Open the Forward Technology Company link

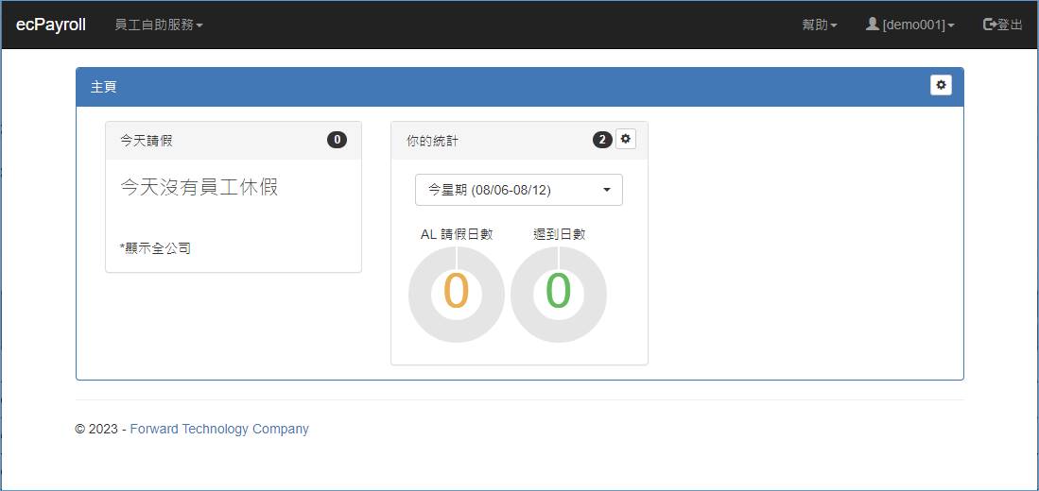click(x=219, y=429)
